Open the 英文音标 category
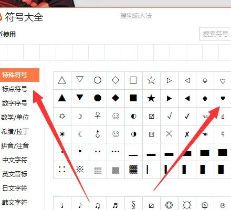The height and width of the screenshot is (210, 231). click(x=15, y=174)
